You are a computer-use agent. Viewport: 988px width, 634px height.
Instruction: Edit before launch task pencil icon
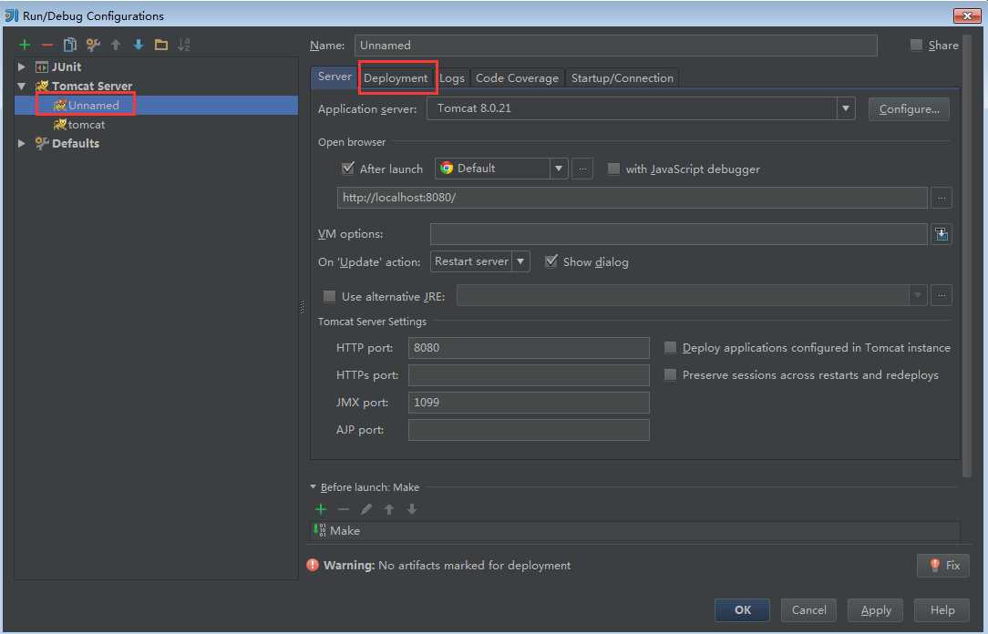366,509
